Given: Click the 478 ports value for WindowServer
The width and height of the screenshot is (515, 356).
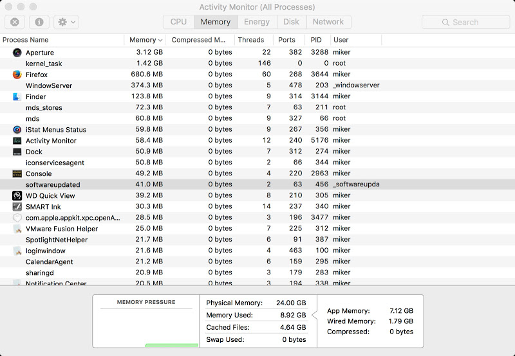Looking at the screenshot, I should click(295, 85).
